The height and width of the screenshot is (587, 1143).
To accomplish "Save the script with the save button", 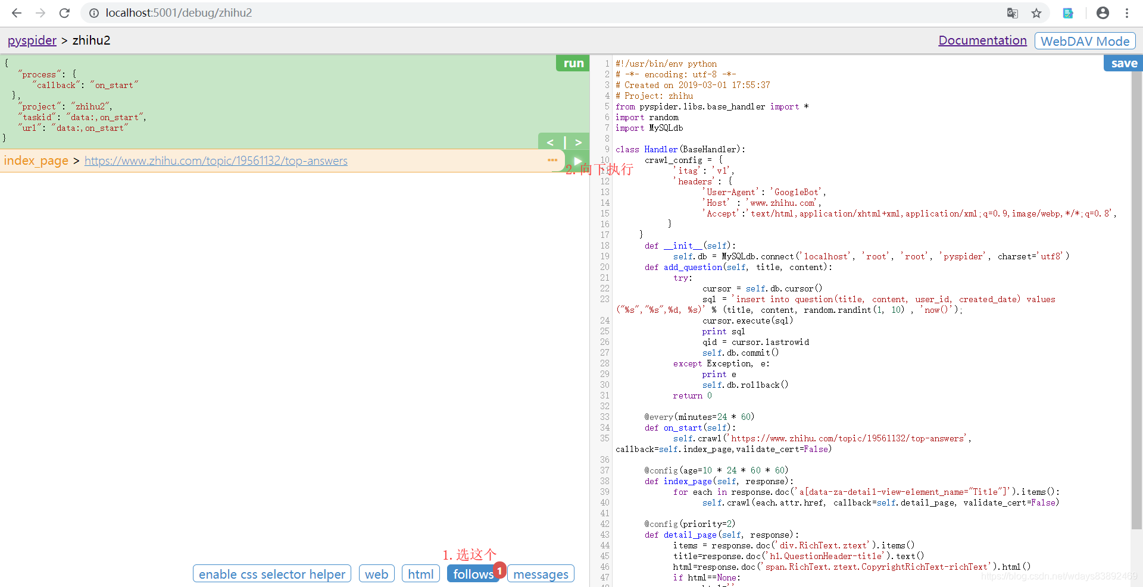I will coord(1124,63).
